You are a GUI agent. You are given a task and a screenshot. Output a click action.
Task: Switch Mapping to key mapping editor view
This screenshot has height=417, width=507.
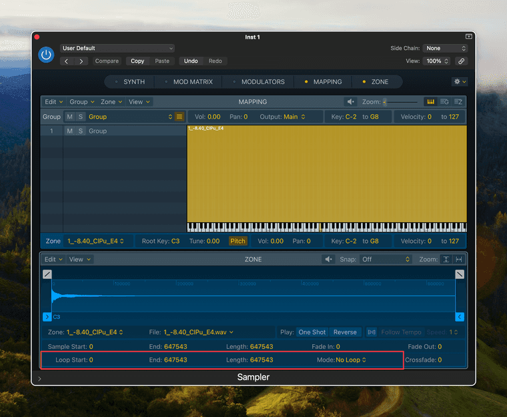tap(430, 102)
